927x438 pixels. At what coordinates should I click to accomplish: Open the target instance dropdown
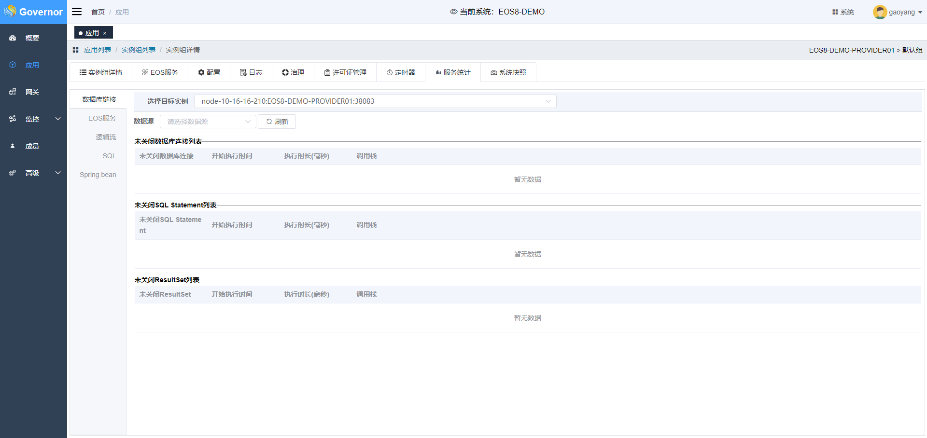[x=375, y=101]
